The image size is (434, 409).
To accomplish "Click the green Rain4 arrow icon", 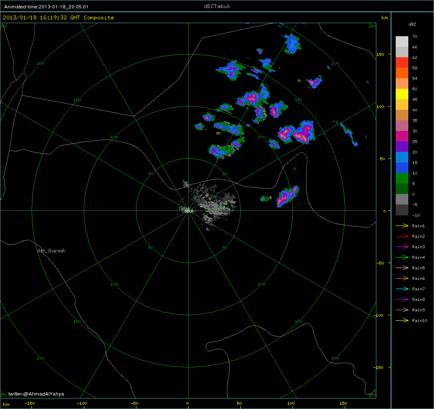I will 402,258.
